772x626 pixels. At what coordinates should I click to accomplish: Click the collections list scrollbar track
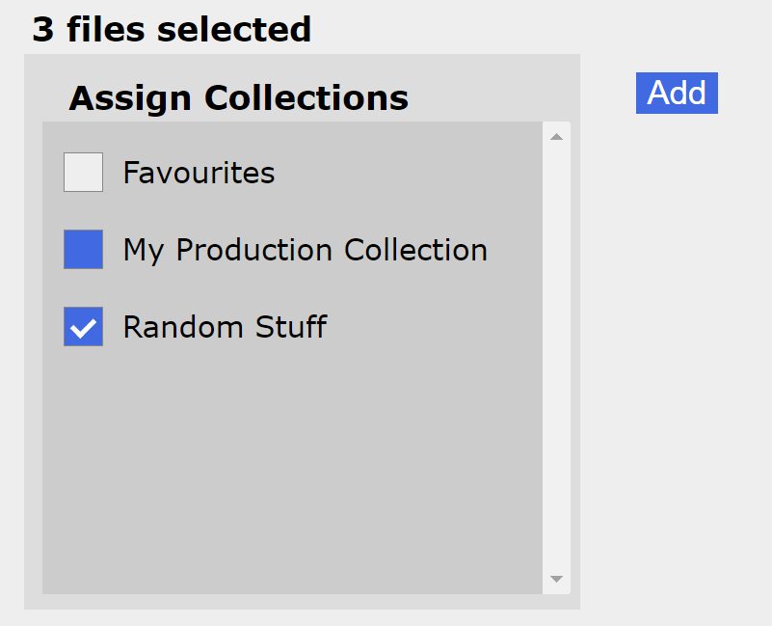(x=556, y=357)
